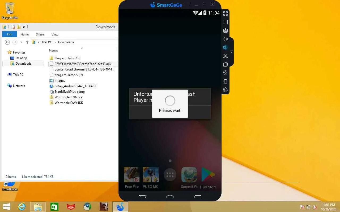Click the highlighted blue volume down speaker icon
The width and height of the screenshot is (340, 212).
tap(225, 47)
